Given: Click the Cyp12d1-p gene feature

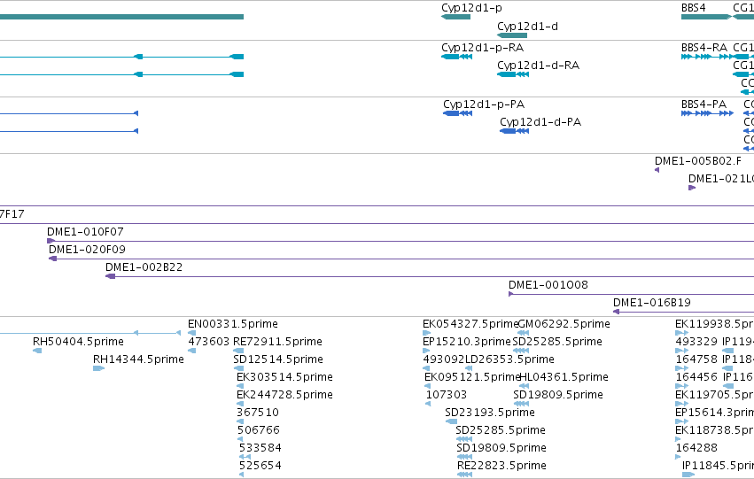Looking at the screenshot, I should pyautogui.click(x=456, y=17).
